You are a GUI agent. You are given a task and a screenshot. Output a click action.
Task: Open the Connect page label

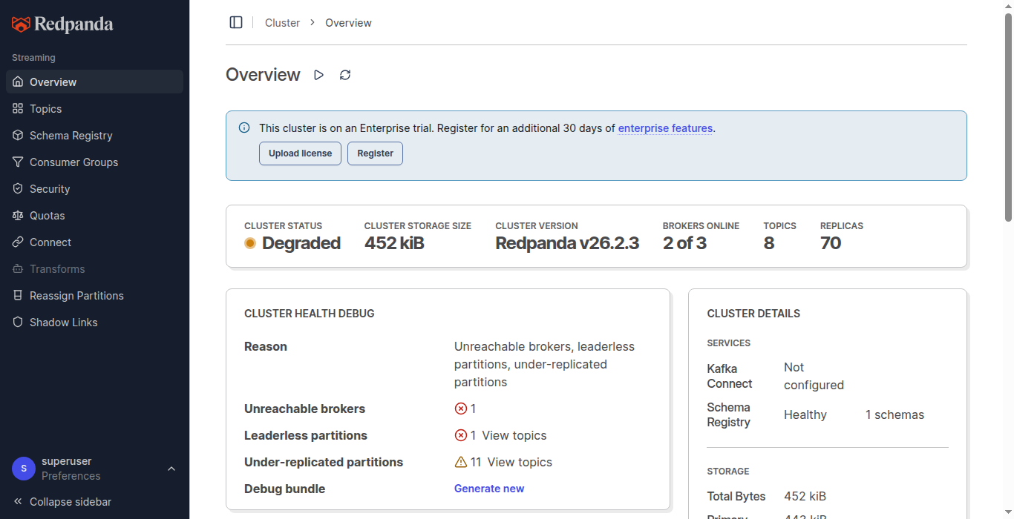(x=50, y=242)
